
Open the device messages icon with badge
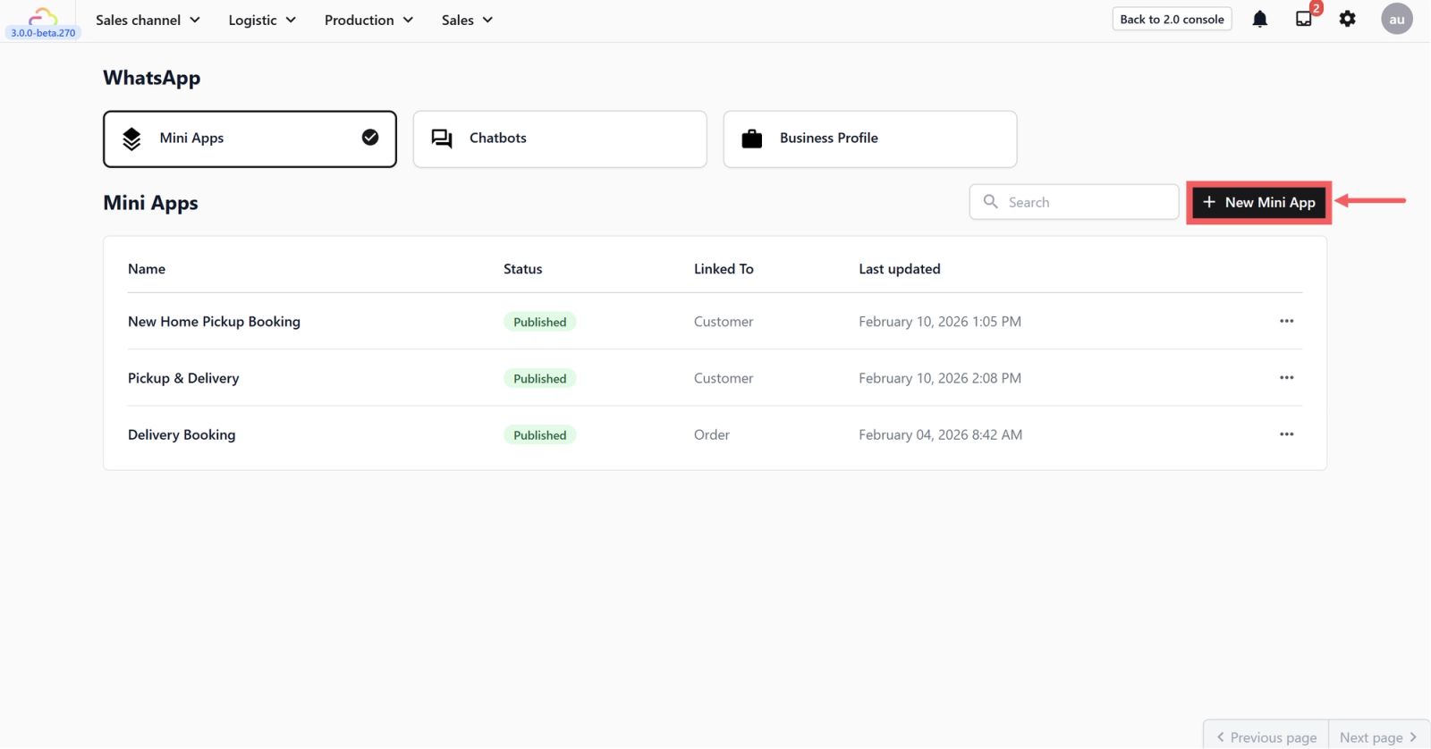1304,18
